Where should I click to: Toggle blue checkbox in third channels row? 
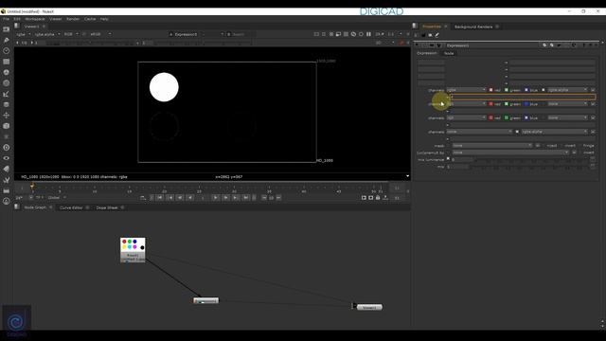(526, 117)
